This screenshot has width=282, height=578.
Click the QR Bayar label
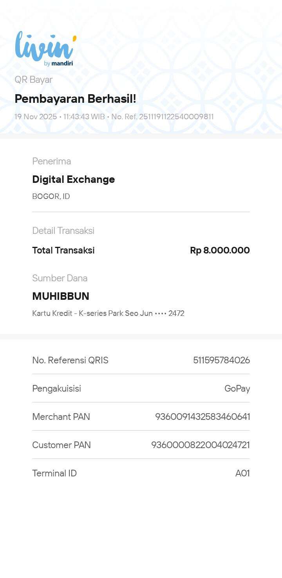pos(34,80)
